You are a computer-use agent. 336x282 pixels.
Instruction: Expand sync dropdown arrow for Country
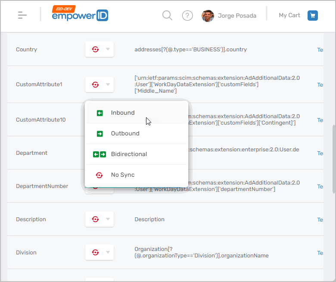click(x=108, y=50)
